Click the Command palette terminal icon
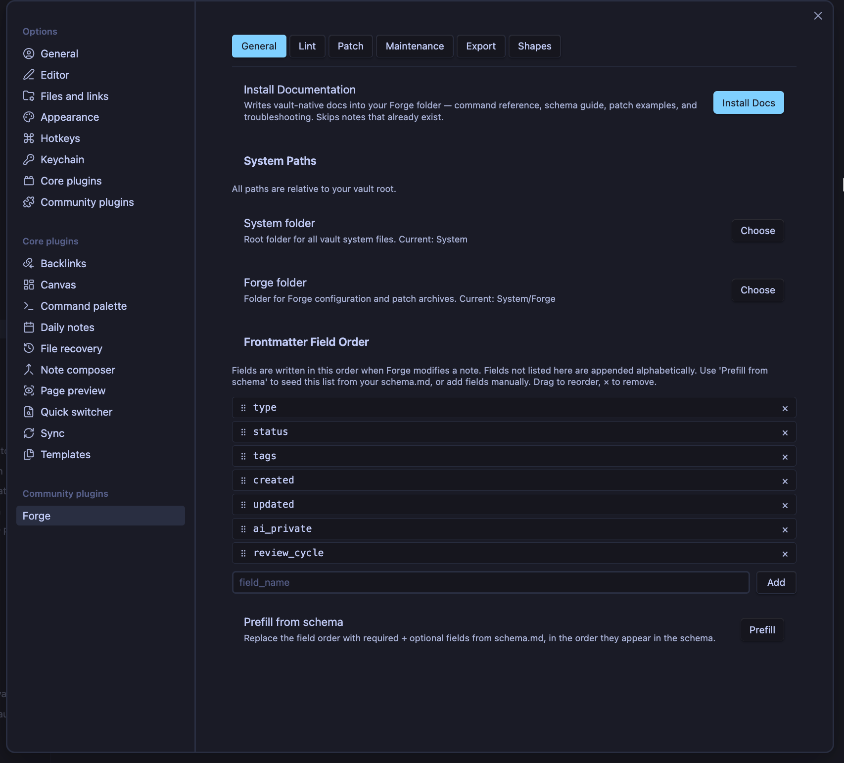This screenshot has width=844, height=763. (29, 306)
